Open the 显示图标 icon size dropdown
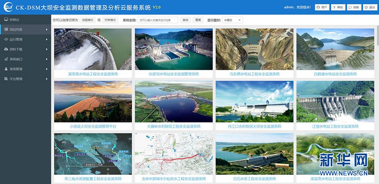Screen dimensions: 379x184 click(x=232, y=20)
